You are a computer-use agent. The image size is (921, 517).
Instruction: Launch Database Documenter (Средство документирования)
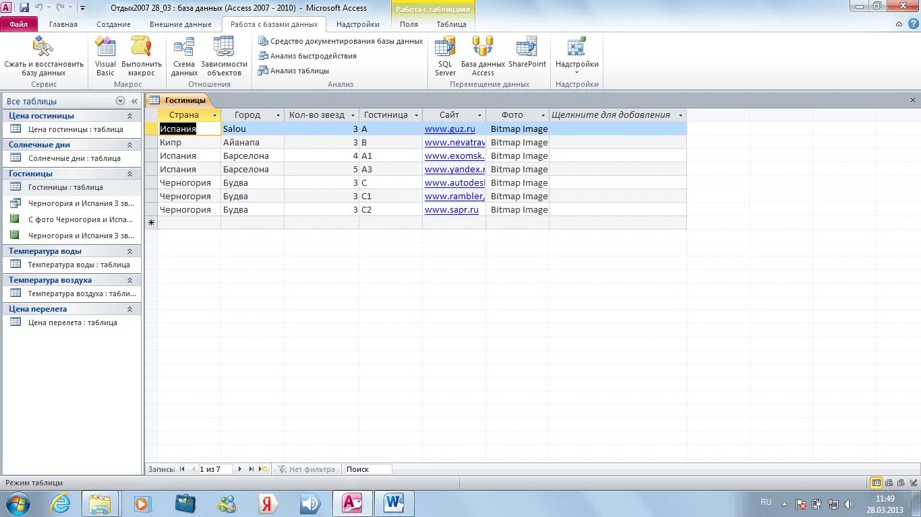(340, 41)
